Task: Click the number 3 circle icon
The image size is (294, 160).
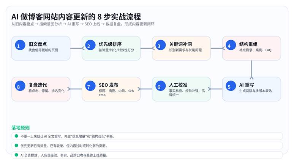Action: (x=159, y=46)
